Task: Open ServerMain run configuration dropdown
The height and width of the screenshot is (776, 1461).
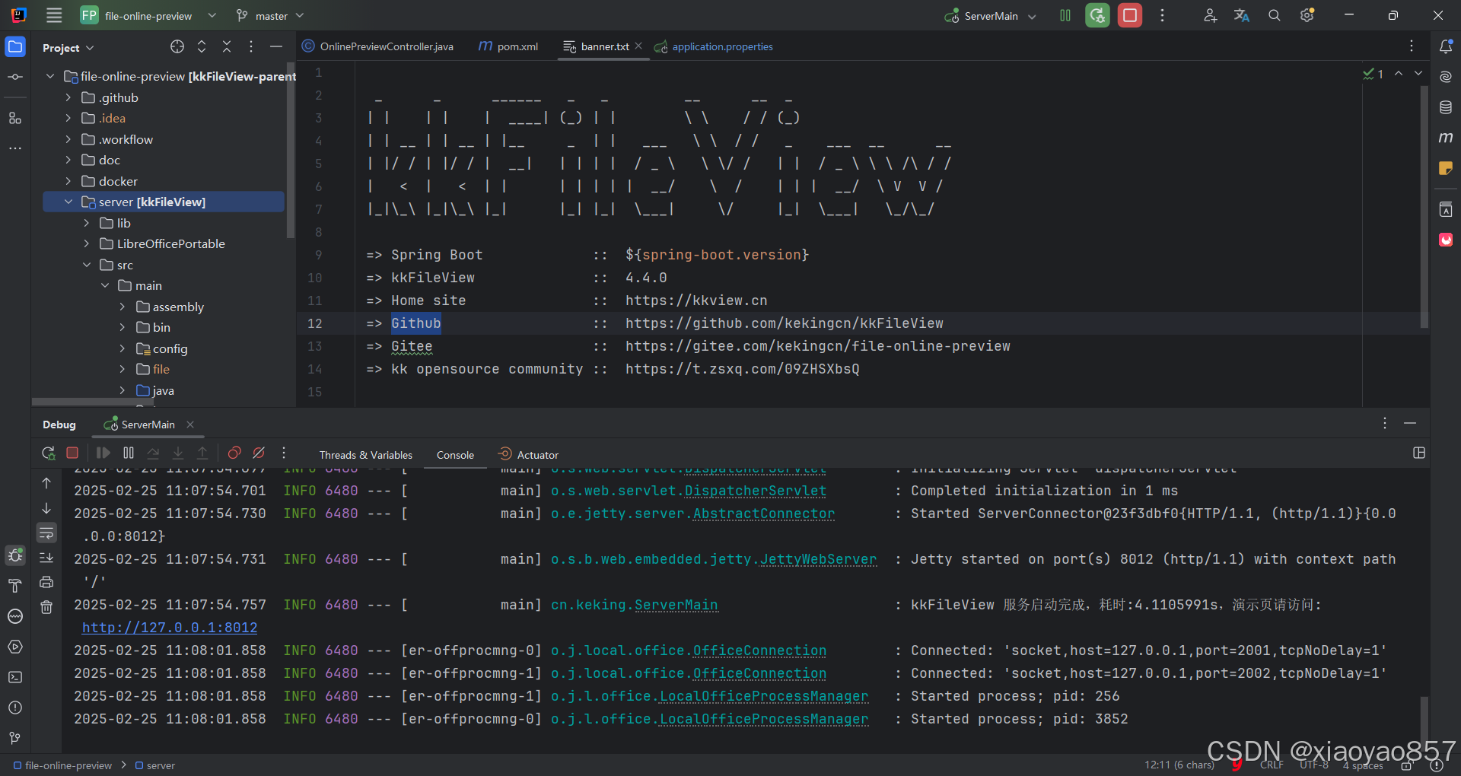Action: (991, 15)
